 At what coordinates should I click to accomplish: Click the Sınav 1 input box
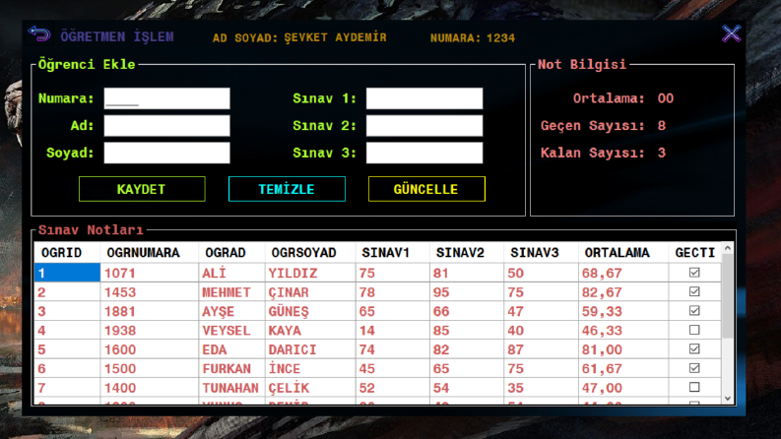424,98
